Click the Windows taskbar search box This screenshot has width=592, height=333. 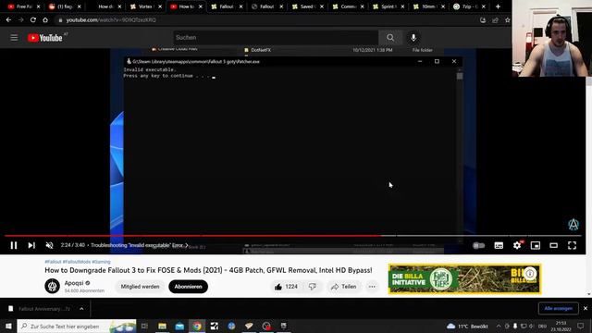[77, 327]
